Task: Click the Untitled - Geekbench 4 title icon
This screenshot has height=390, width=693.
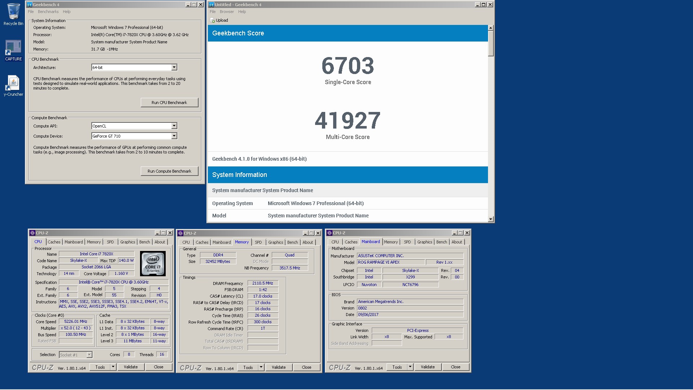Action: [212, 5]
